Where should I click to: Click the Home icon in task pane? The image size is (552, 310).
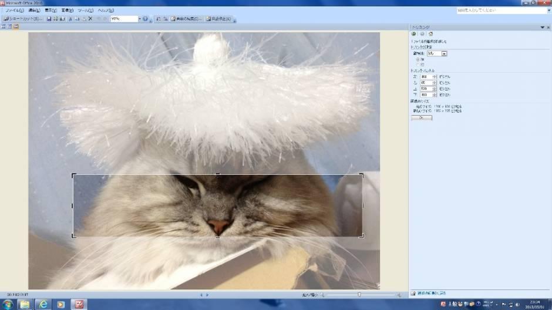430,34
